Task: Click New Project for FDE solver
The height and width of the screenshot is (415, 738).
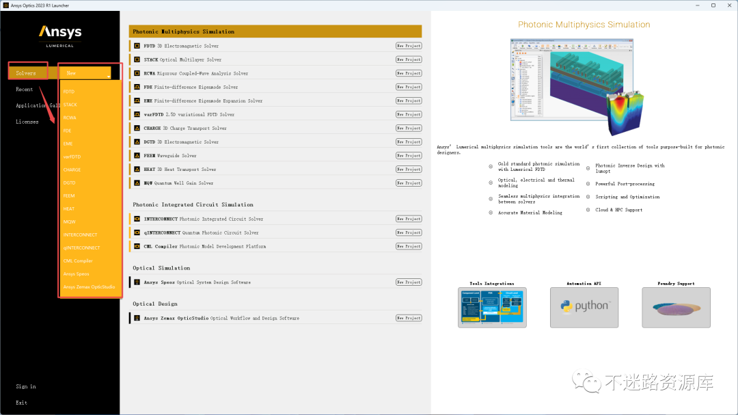Action: (x=409, y=87)
